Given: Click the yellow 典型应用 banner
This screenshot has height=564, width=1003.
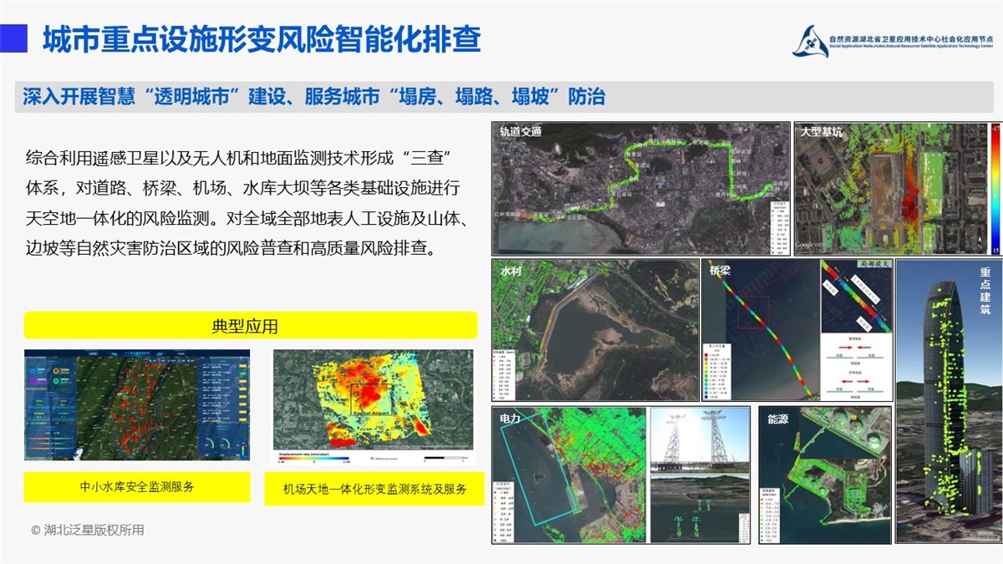Looking at the screenshot, I should [250, 324].
